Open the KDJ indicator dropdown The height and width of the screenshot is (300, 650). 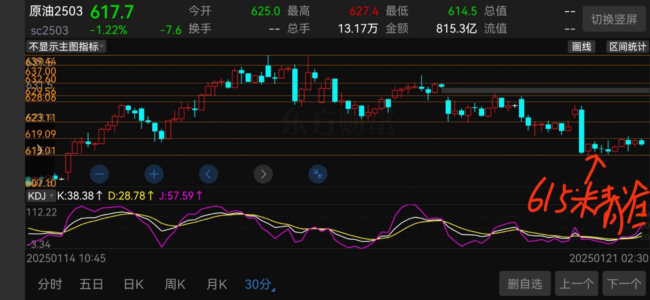coord(41,196)
